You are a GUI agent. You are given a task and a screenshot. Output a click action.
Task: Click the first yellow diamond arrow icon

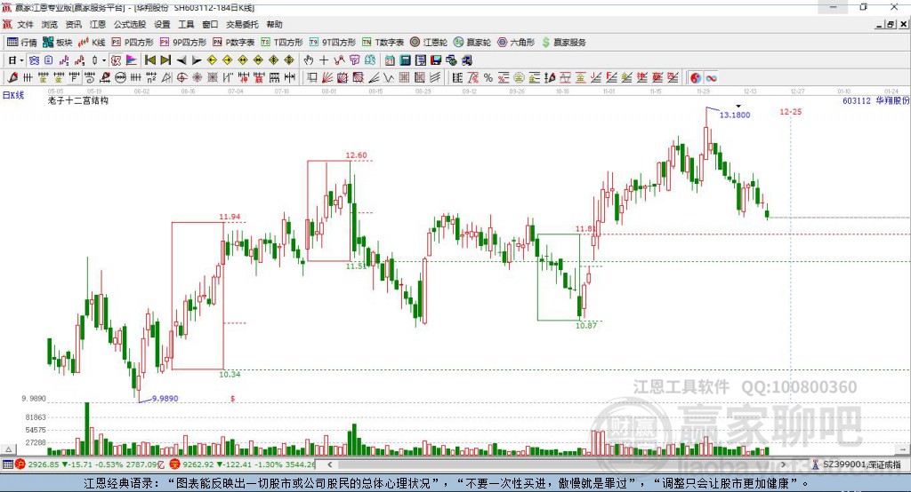[212, 60]
